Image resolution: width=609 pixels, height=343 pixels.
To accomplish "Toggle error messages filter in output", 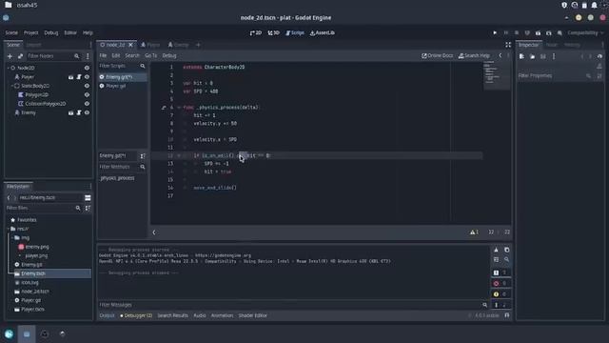I will (x=501, y=284).
